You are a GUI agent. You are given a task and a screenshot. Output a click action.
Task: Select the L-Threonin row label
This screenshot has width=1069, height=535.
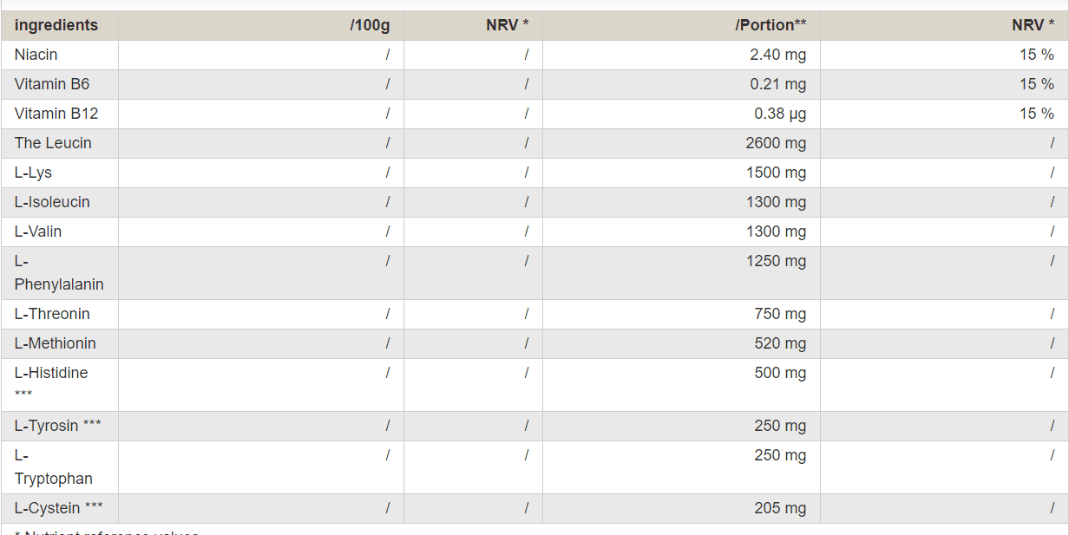click(52, 314)
